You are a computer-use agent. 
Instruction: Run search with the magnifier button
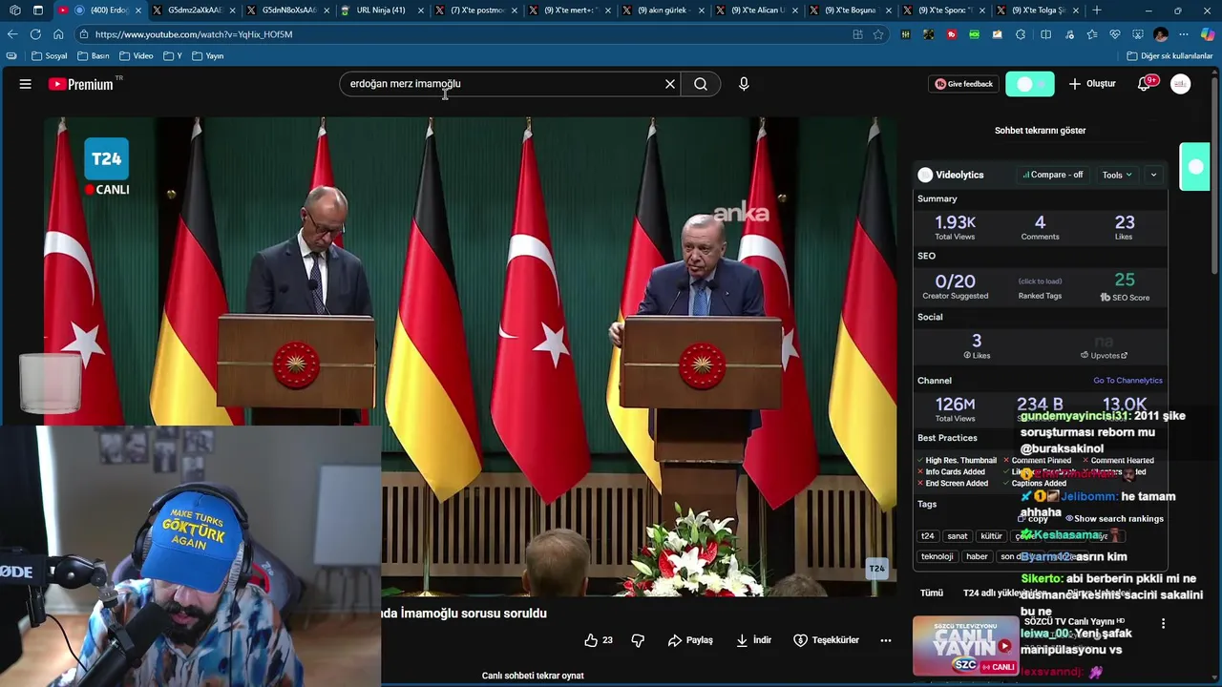(701, 84)
